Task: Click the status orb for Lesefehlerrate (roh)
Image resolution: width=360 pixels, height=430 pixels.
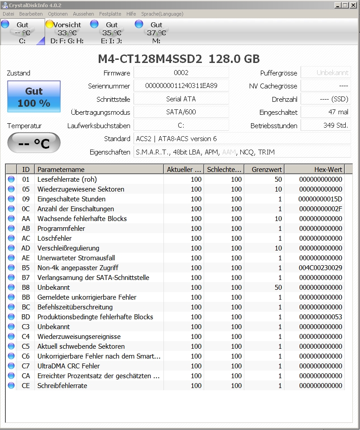Action: pyautogui.click(x=11, y=180)
